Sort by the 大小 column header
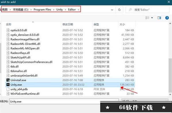 pos(122,24)
